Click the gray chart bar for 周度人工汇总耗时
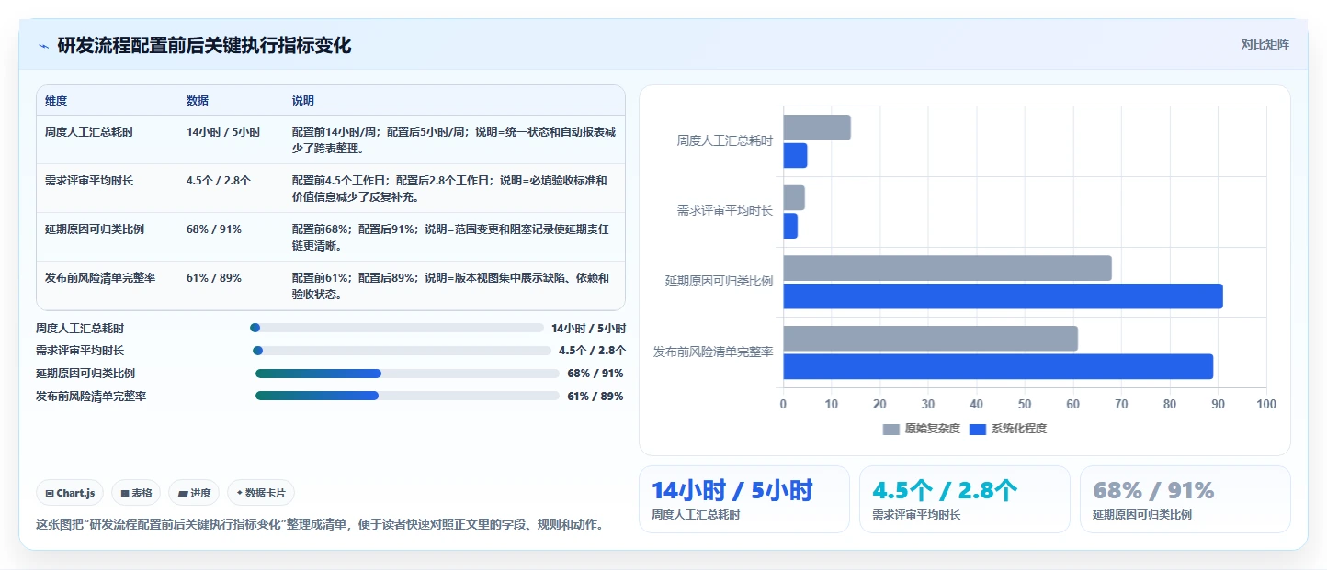1327x570 pixels. (817, 128)
